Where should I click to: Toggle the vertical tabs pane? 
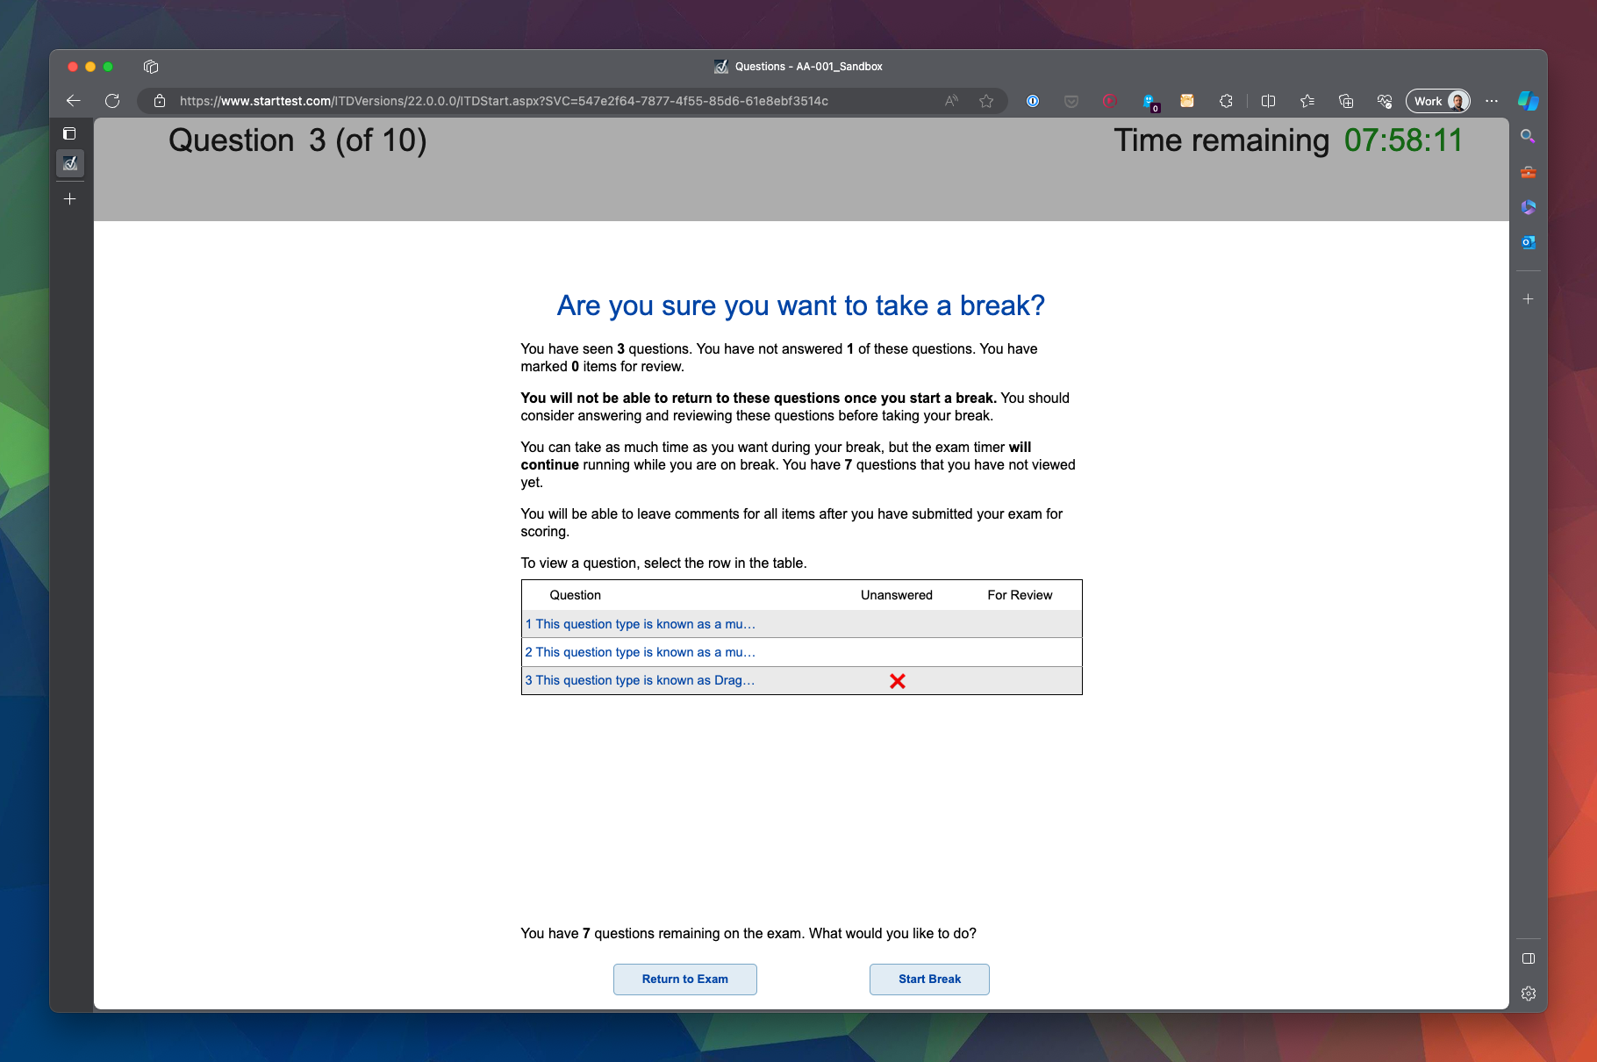click(70, 133)
